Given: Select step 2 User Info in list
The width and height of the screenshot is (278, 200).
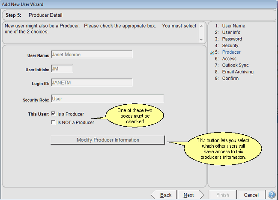Looking at the screenshot, I should tap(230, 33).
